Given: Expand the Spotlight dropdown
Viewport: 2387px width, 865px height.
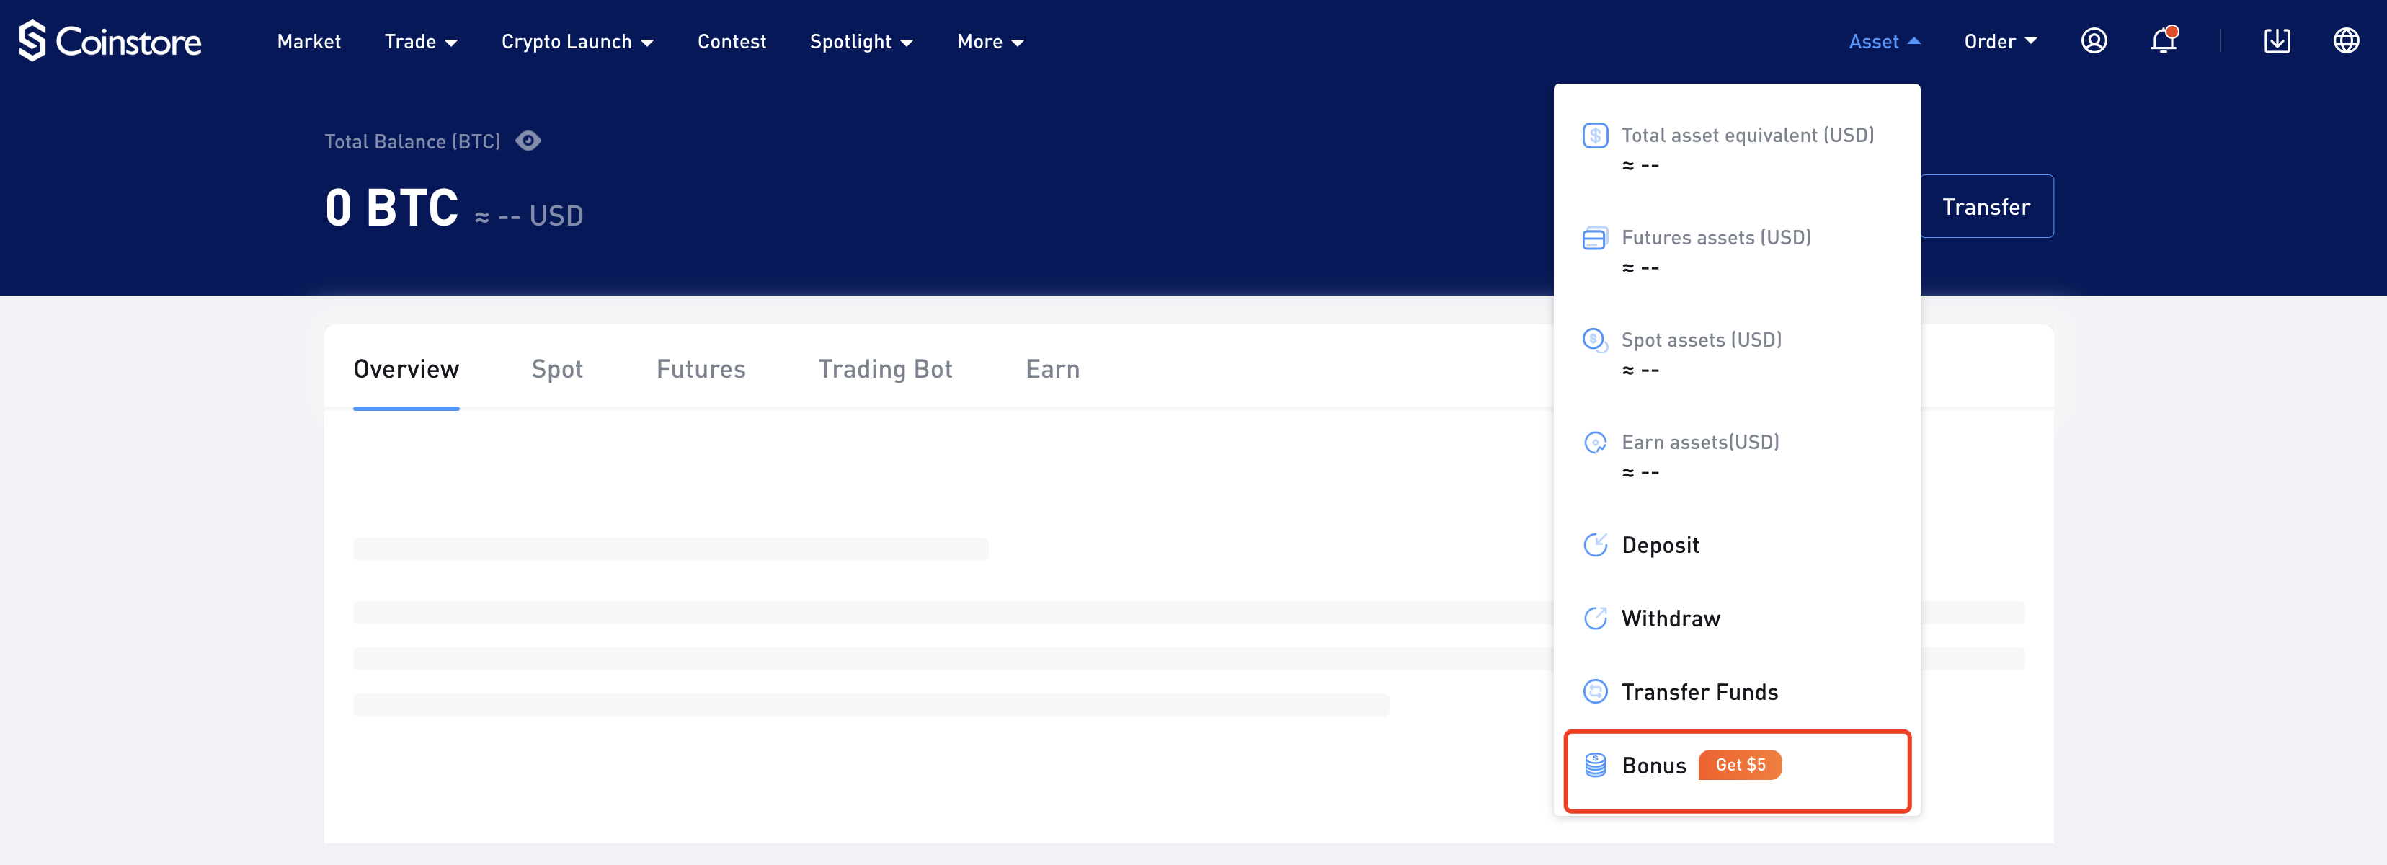Looking at the screenshot, I should click(x=861, y=42).
